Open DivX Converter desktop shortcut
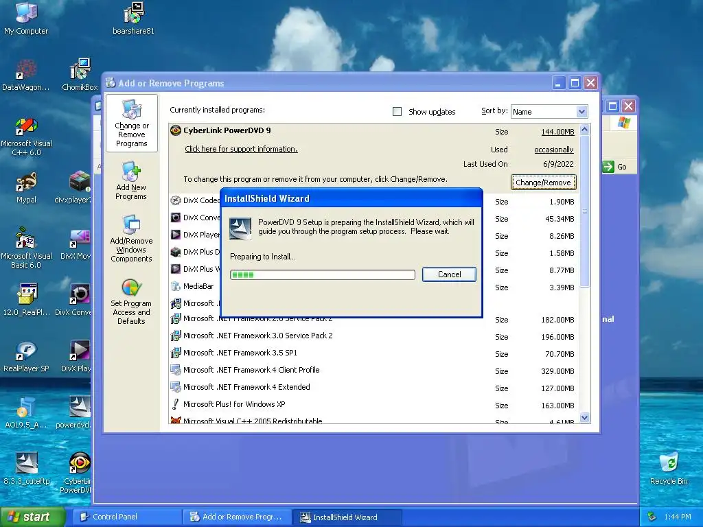Viewport: 703px width, 527px height. (74, 299)
